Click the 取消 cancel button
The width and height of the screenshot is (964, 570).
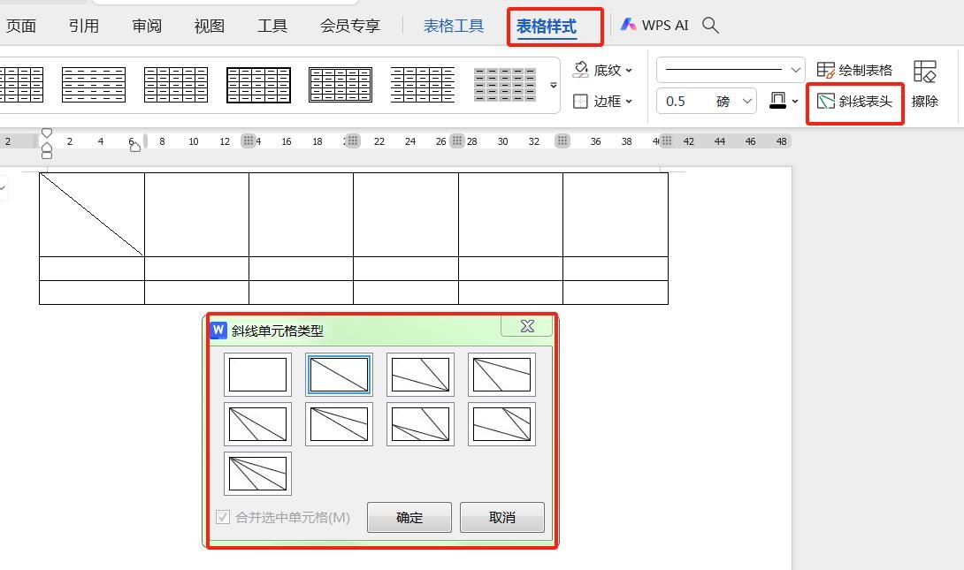click(502, 518)
